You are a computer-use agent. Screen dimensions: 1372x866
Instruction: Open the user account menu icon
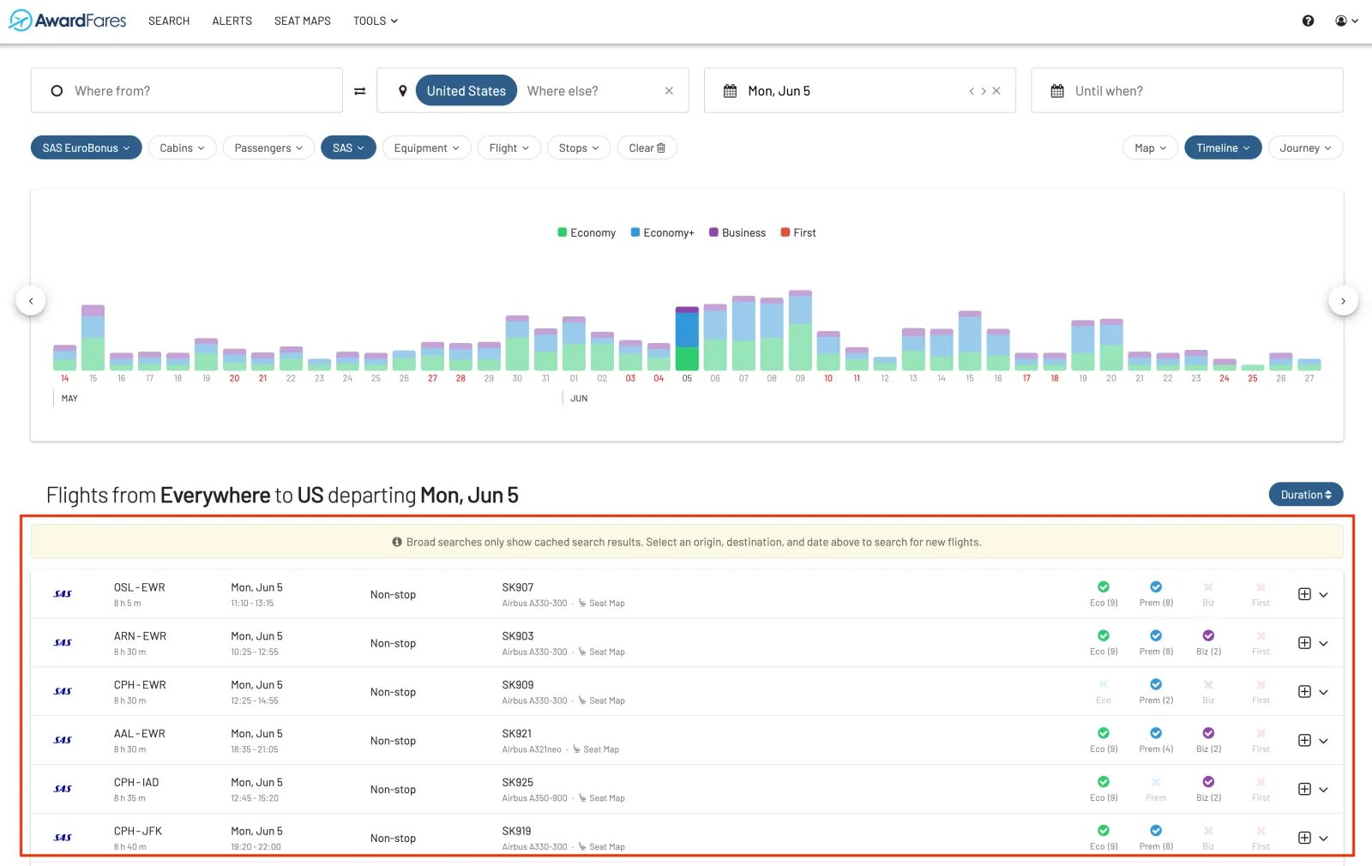point(1346,21)
